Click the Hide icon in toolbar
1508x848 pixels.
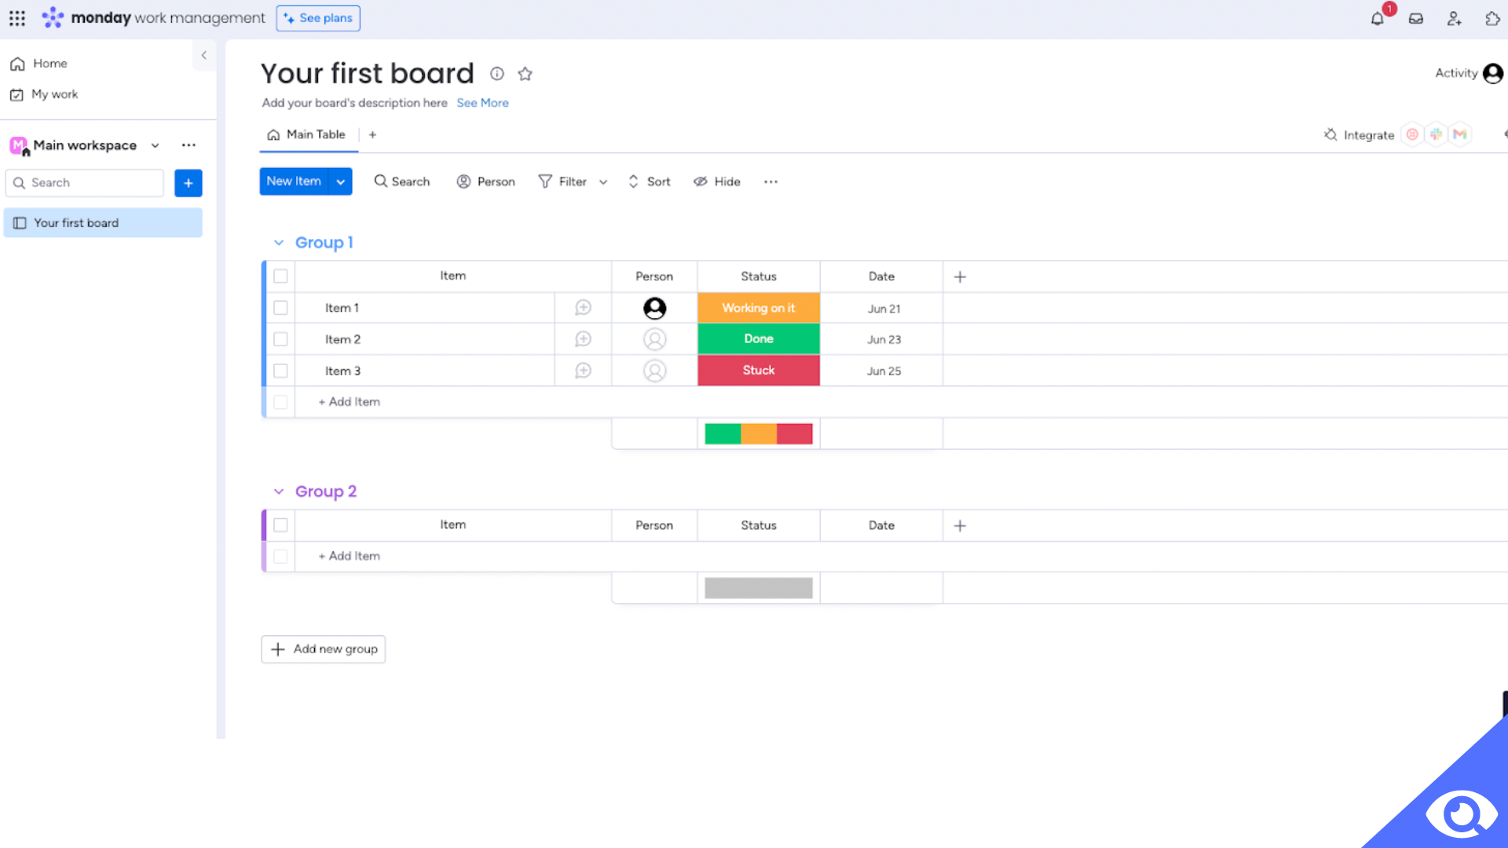click(701, 181)
